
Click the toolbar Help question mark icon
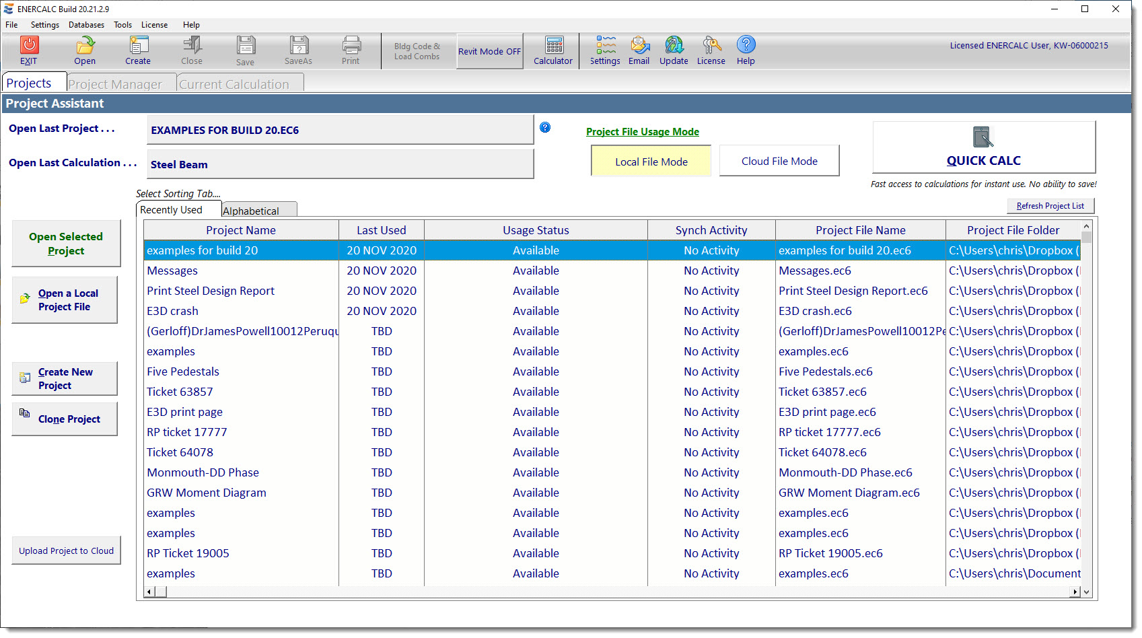click(x=746, y=45)
